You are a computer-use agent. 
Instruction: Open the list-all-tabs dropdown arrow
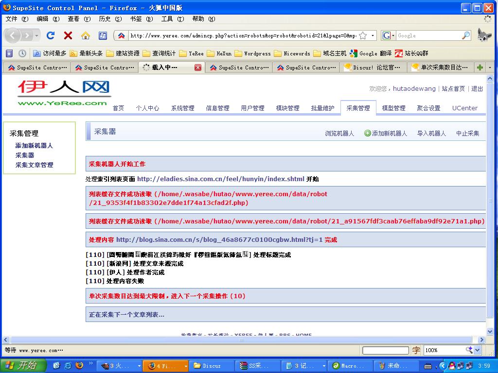490,67
